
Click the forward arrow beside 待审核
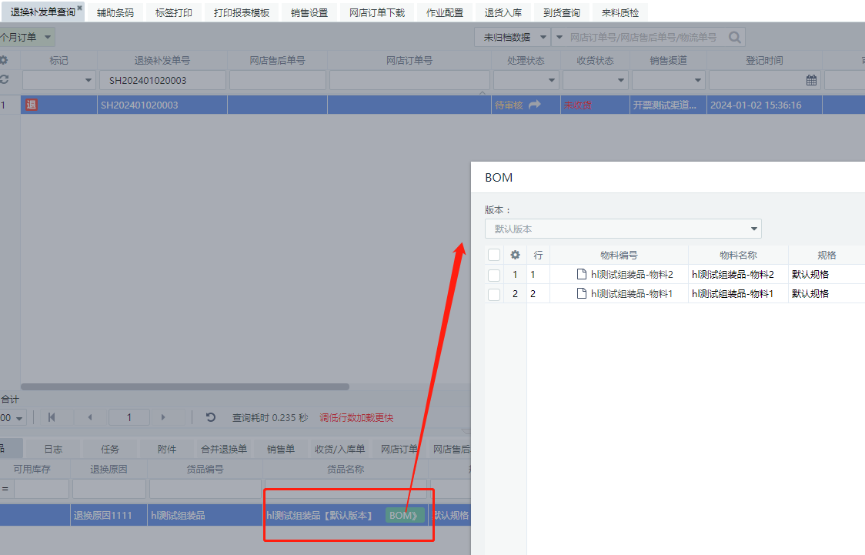click(535, 105)
